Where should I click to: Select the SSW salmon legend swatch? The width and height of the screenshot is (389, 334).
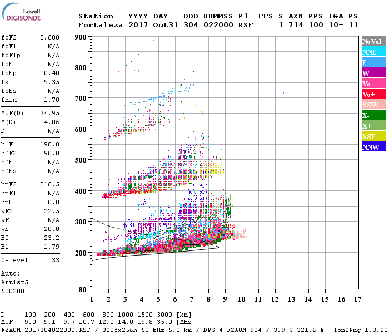373,105
